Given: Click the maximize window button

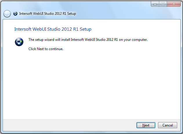Looking at the screenshot, I should tap(163, 4).
